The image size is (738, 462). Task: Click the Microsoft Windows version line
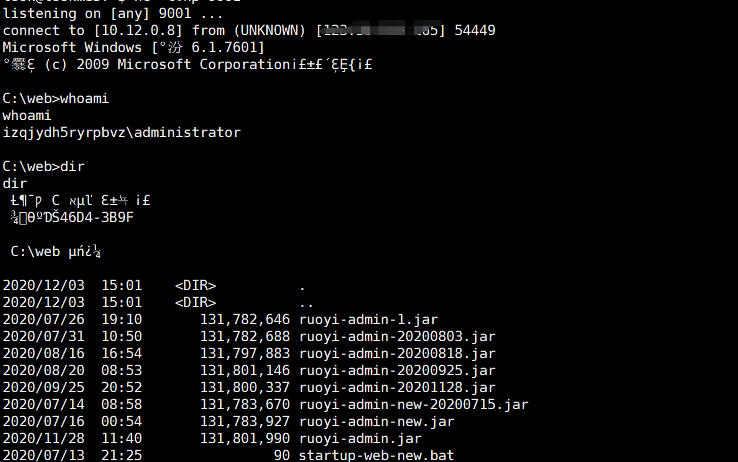click(133, 47)
